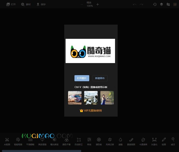Open the history clock icon

pyautogui.click(x=155, y=4)
